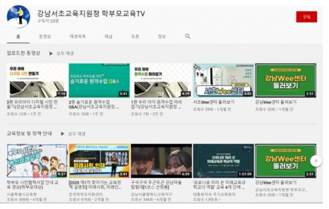The width and height of the screenshot is (329, 209).
Task: Switch to the 채널 tab
Action: (x=109, y=36)
